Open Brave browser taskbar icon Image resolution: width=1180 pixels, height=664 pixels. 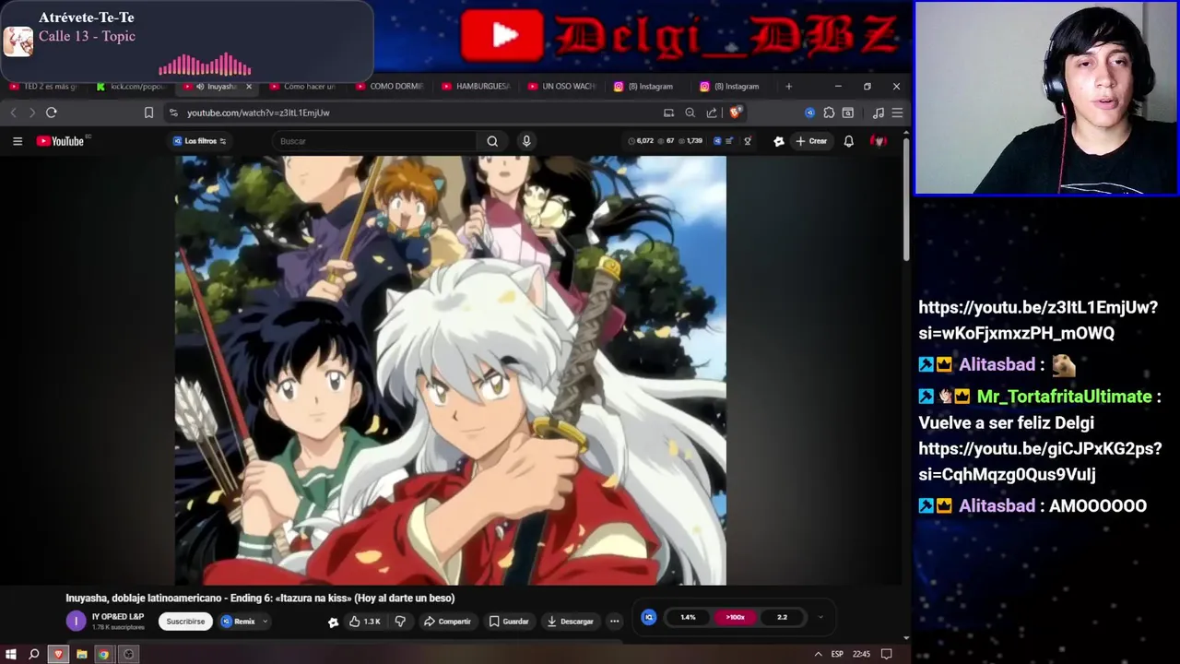pos(59,654)
